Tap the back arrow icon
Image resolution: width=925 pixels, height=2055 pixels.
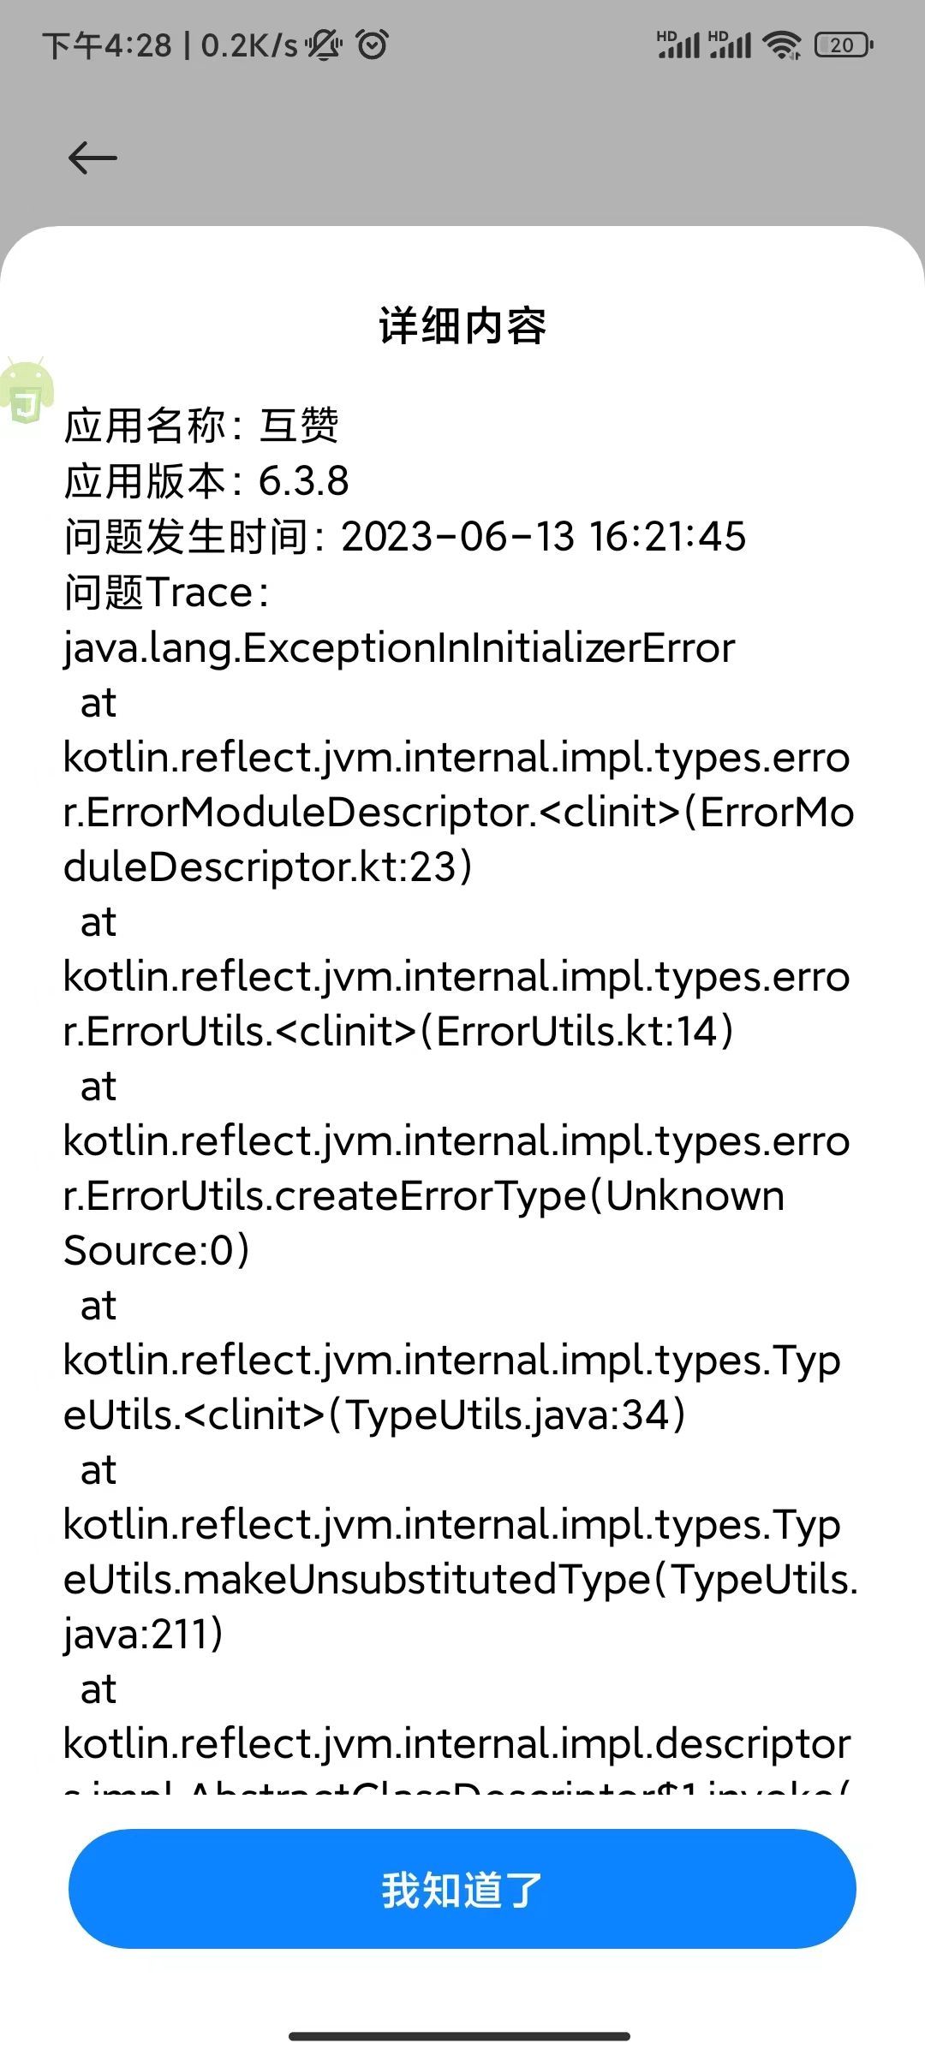(92, 158)
